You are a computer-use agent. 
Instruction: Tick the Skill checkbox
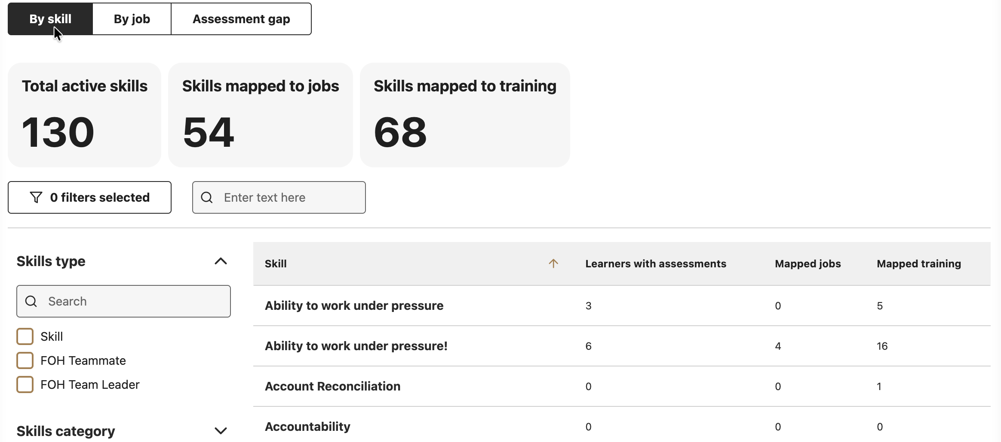(x=25, y=336)
